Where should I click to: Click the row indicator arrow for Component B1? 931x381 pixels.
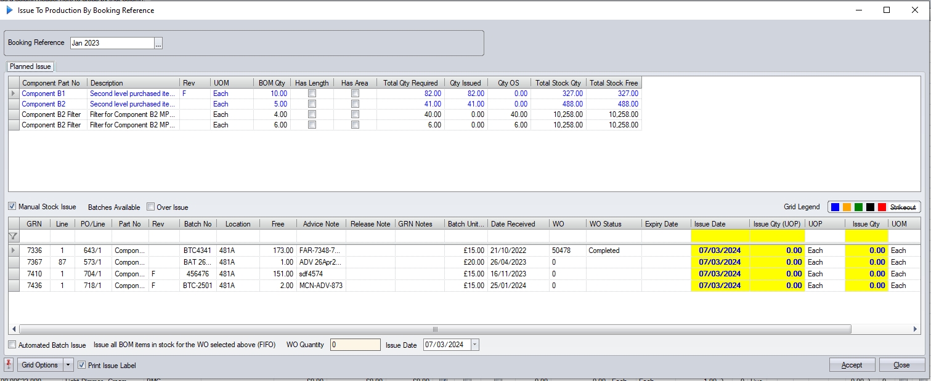14,94
